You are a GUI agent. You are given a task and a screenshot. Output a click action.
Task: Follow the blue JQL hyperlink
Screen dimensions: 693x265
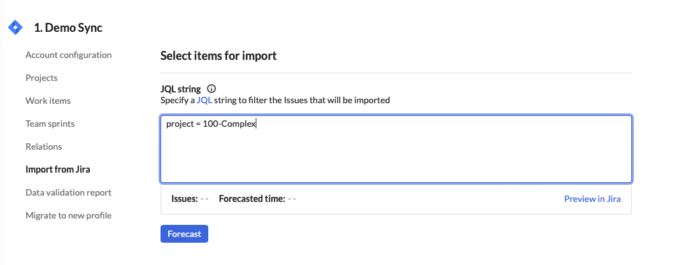[x=204, y=100]
